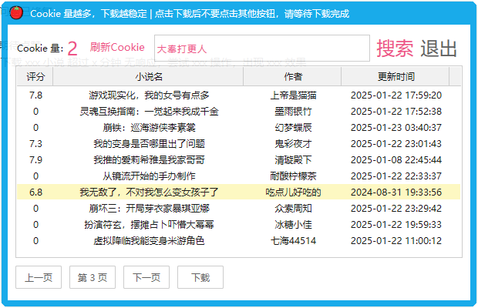Viewport: 478px width, 308px height.
Task: Select novel 崩坏三：开局芽衣家暴琪亚娜
Action: coord(149,208)
